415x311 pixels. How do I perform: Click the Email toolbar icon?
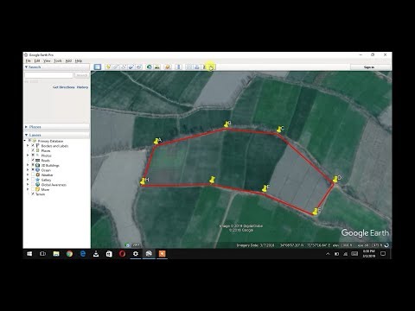point(188,67)
